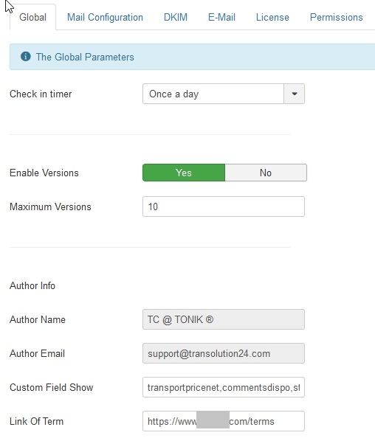Click the Author Name field

tap(224, 319)
